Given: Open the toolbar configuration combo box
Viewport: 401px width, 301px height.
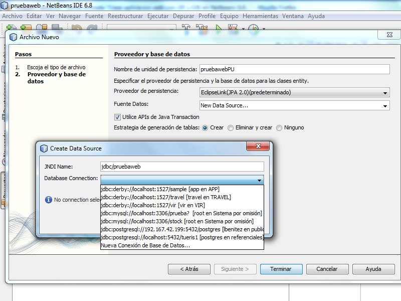Looking at the screenshot, I should click(141, 28).
